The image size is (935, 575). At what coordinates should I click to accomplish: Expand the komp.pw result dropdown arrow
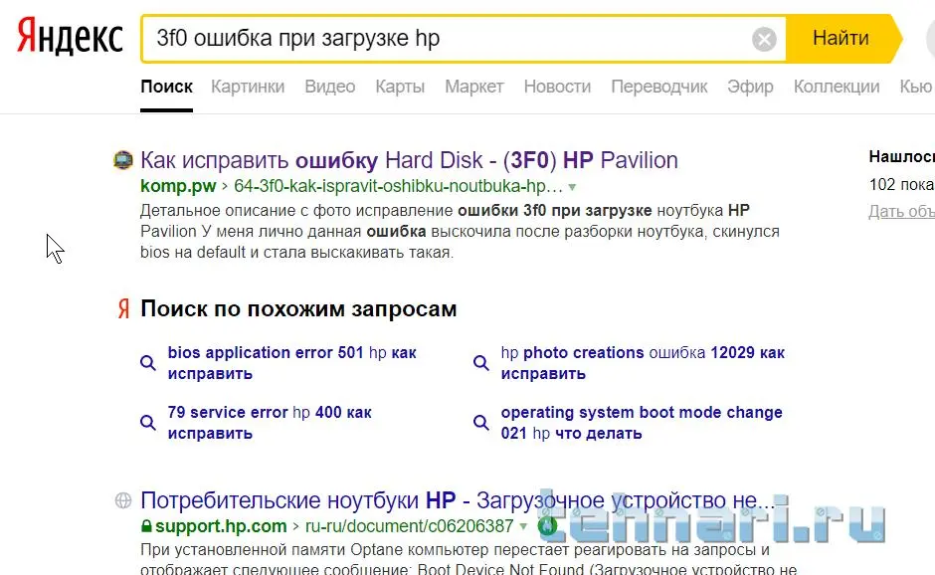coord(572,187)
